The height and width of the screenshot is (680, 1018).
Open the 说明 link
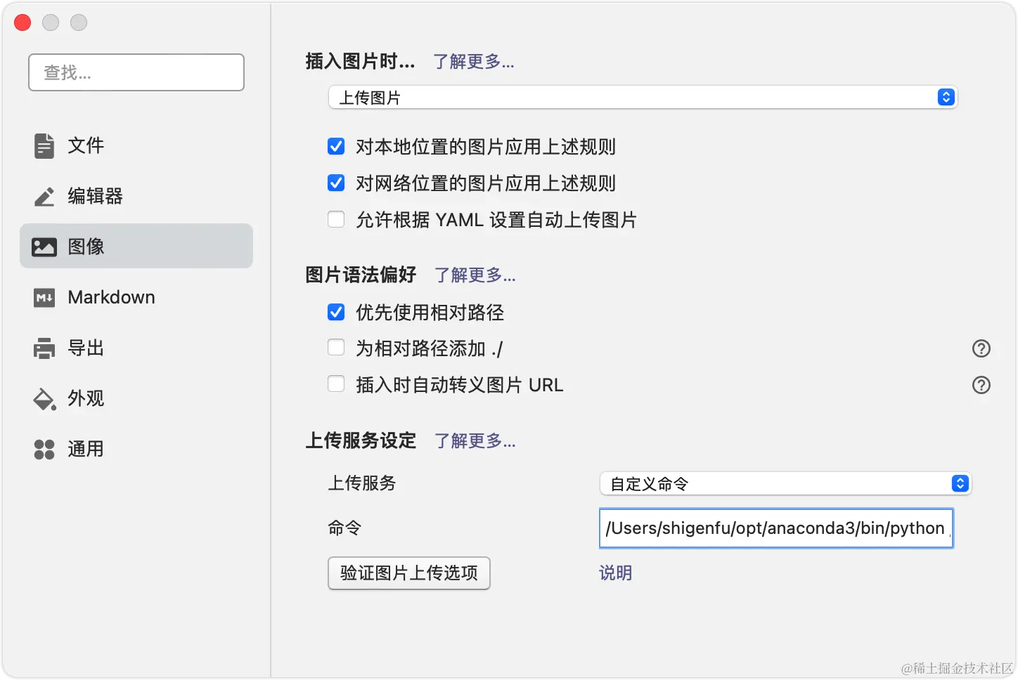point(614,573)
